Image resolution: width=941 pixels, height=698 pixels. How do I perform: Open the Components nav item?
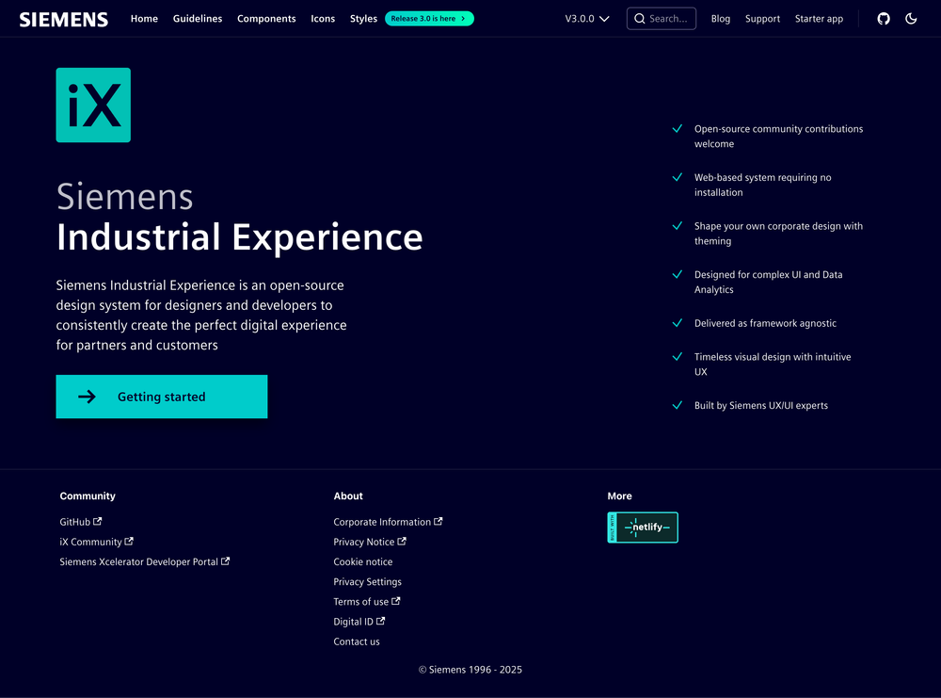coord(266,19)
